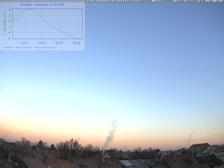Click the cam.mannheim-wetter.info header text
224x168 pixels.
pyautogui.click(x=114, y=1)
